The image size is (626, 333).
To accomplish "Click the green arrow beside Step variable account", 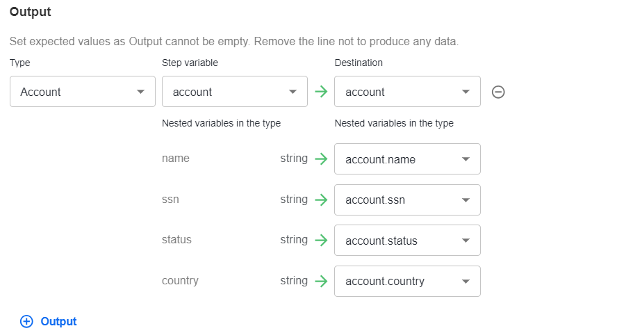I will coord(321,92).
